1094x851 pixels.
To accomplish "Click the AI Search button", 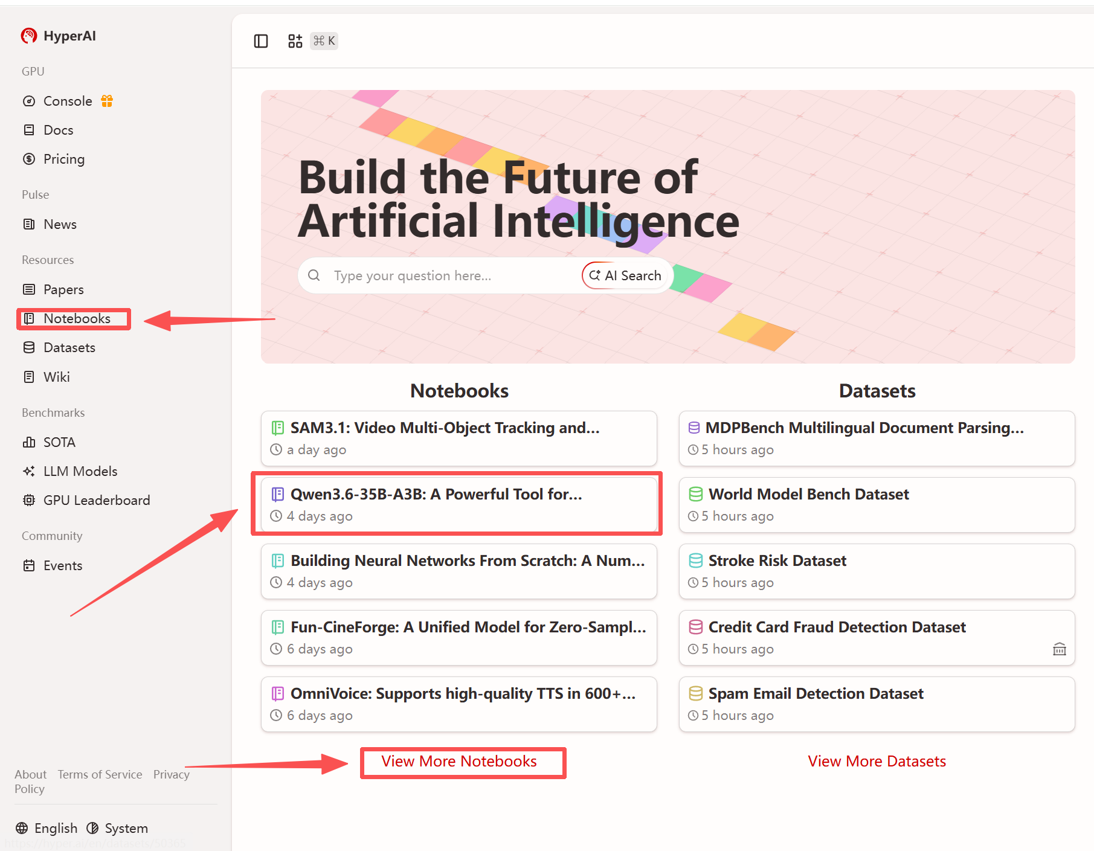I will pyautogui.click(x=625, y=276).
